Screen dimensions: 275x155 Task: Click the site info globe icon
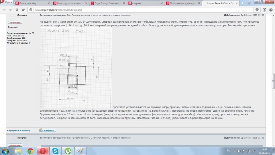pos(31,10)
